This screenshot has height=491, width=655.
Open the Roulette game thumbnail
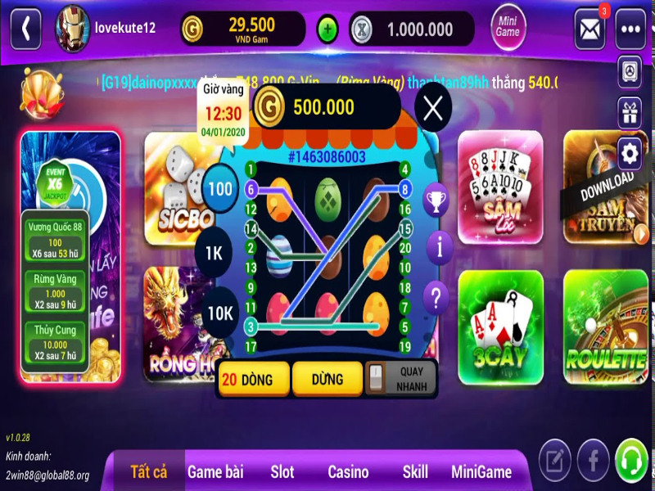(x=606, y=327)
